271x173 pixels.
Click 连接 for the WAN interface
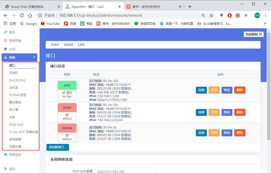pyautogui.click(x=201, y=112)
